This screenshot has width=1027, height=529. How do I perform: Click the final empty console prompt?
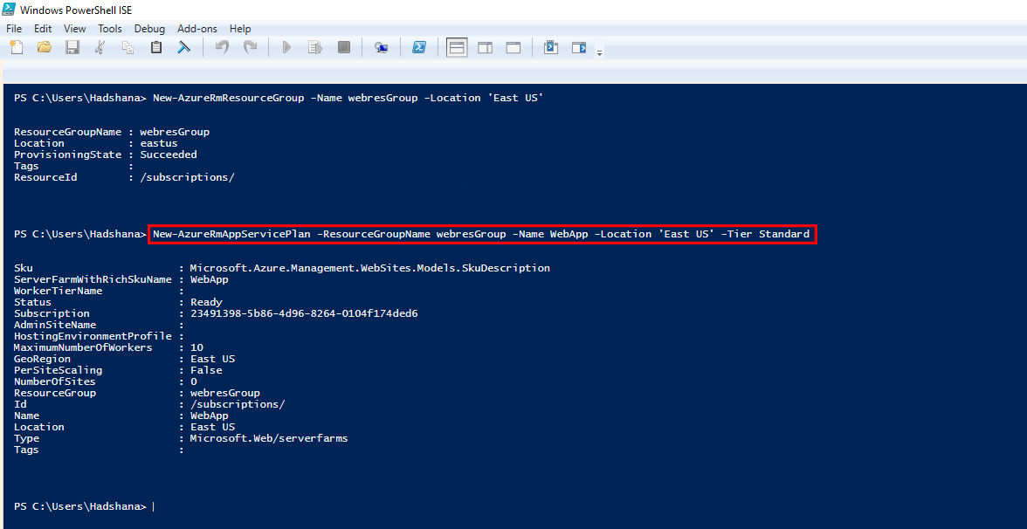84,506
